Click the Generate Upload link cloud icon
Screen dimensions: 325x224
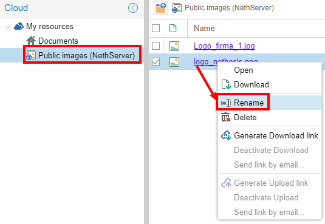point(226,183)
